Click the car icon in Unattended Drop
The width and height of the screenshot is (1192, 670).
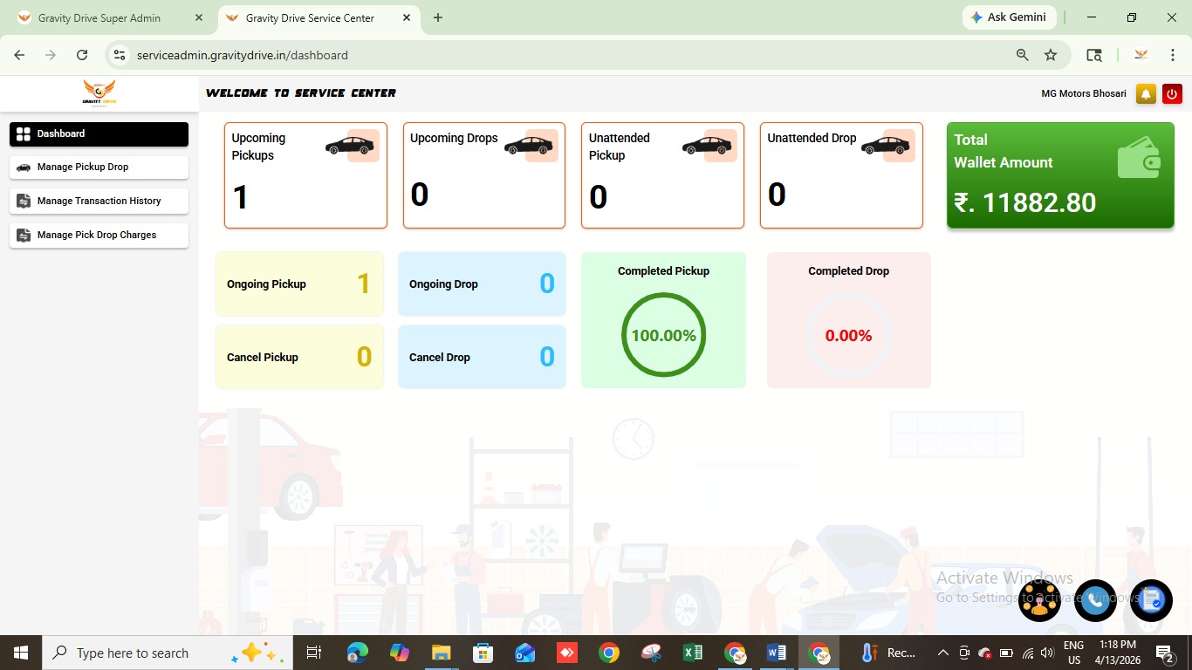coord(887,146)
